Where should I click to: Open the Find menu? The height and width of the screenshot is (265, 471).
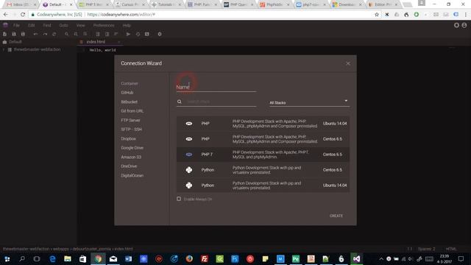[47, 25]
